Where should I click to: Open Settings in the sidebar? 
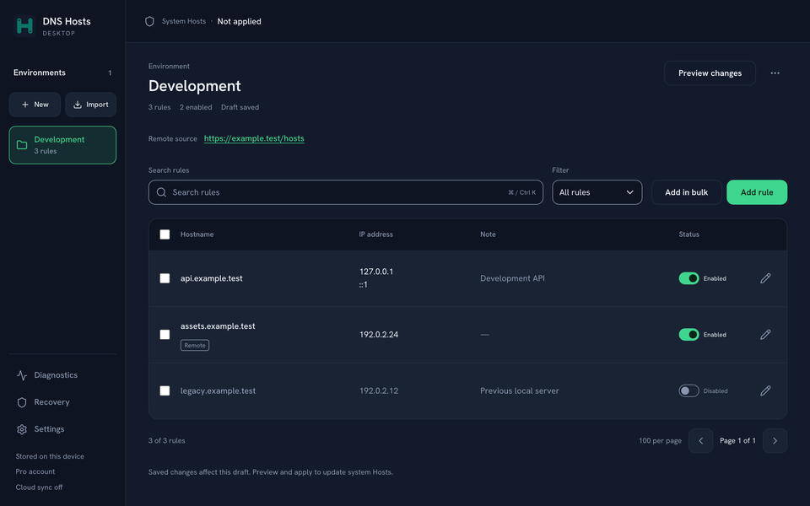[62, 429]
